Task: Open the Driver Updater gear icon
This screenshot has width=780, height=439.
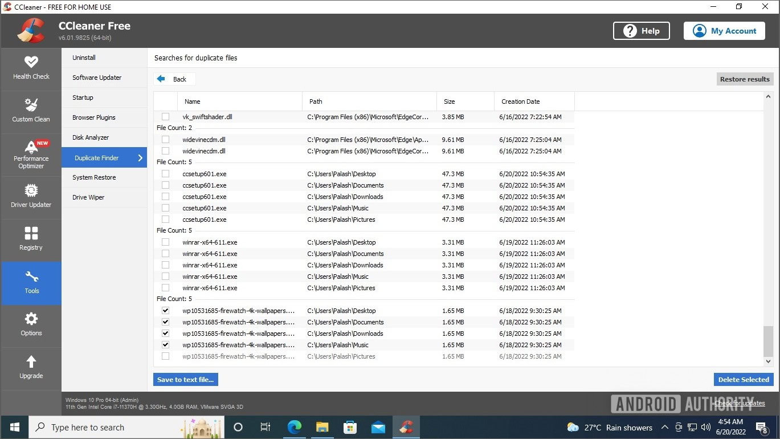Action: [31, 190]
